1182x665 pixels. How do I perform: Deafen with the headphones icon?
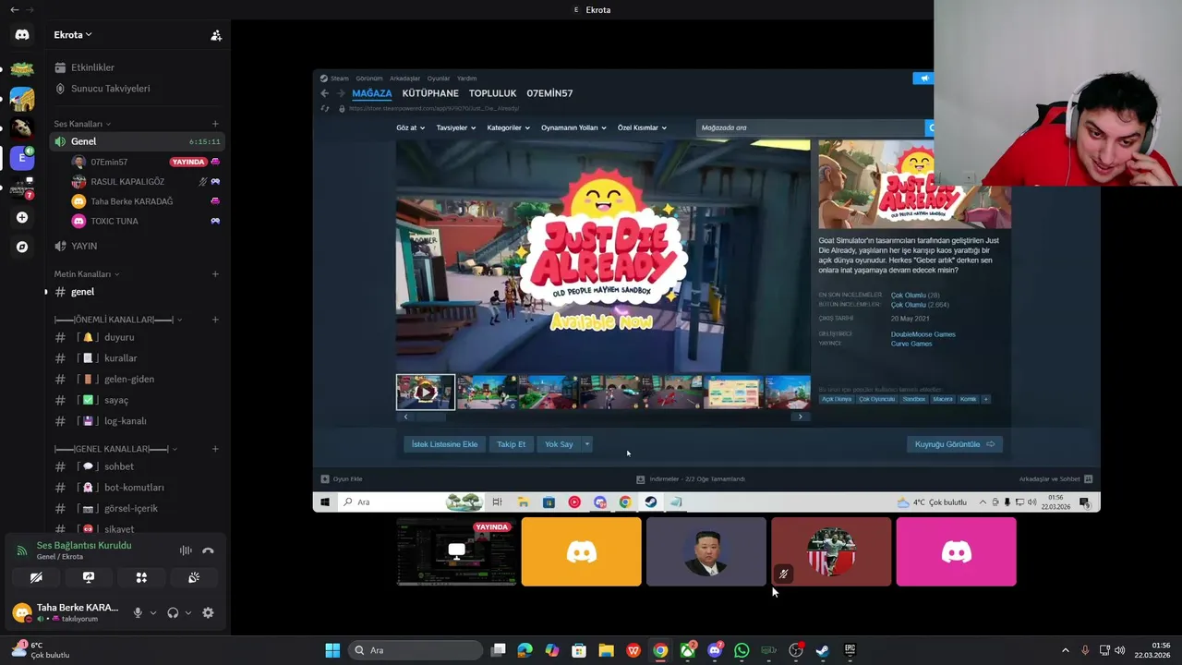coord(173,612)
